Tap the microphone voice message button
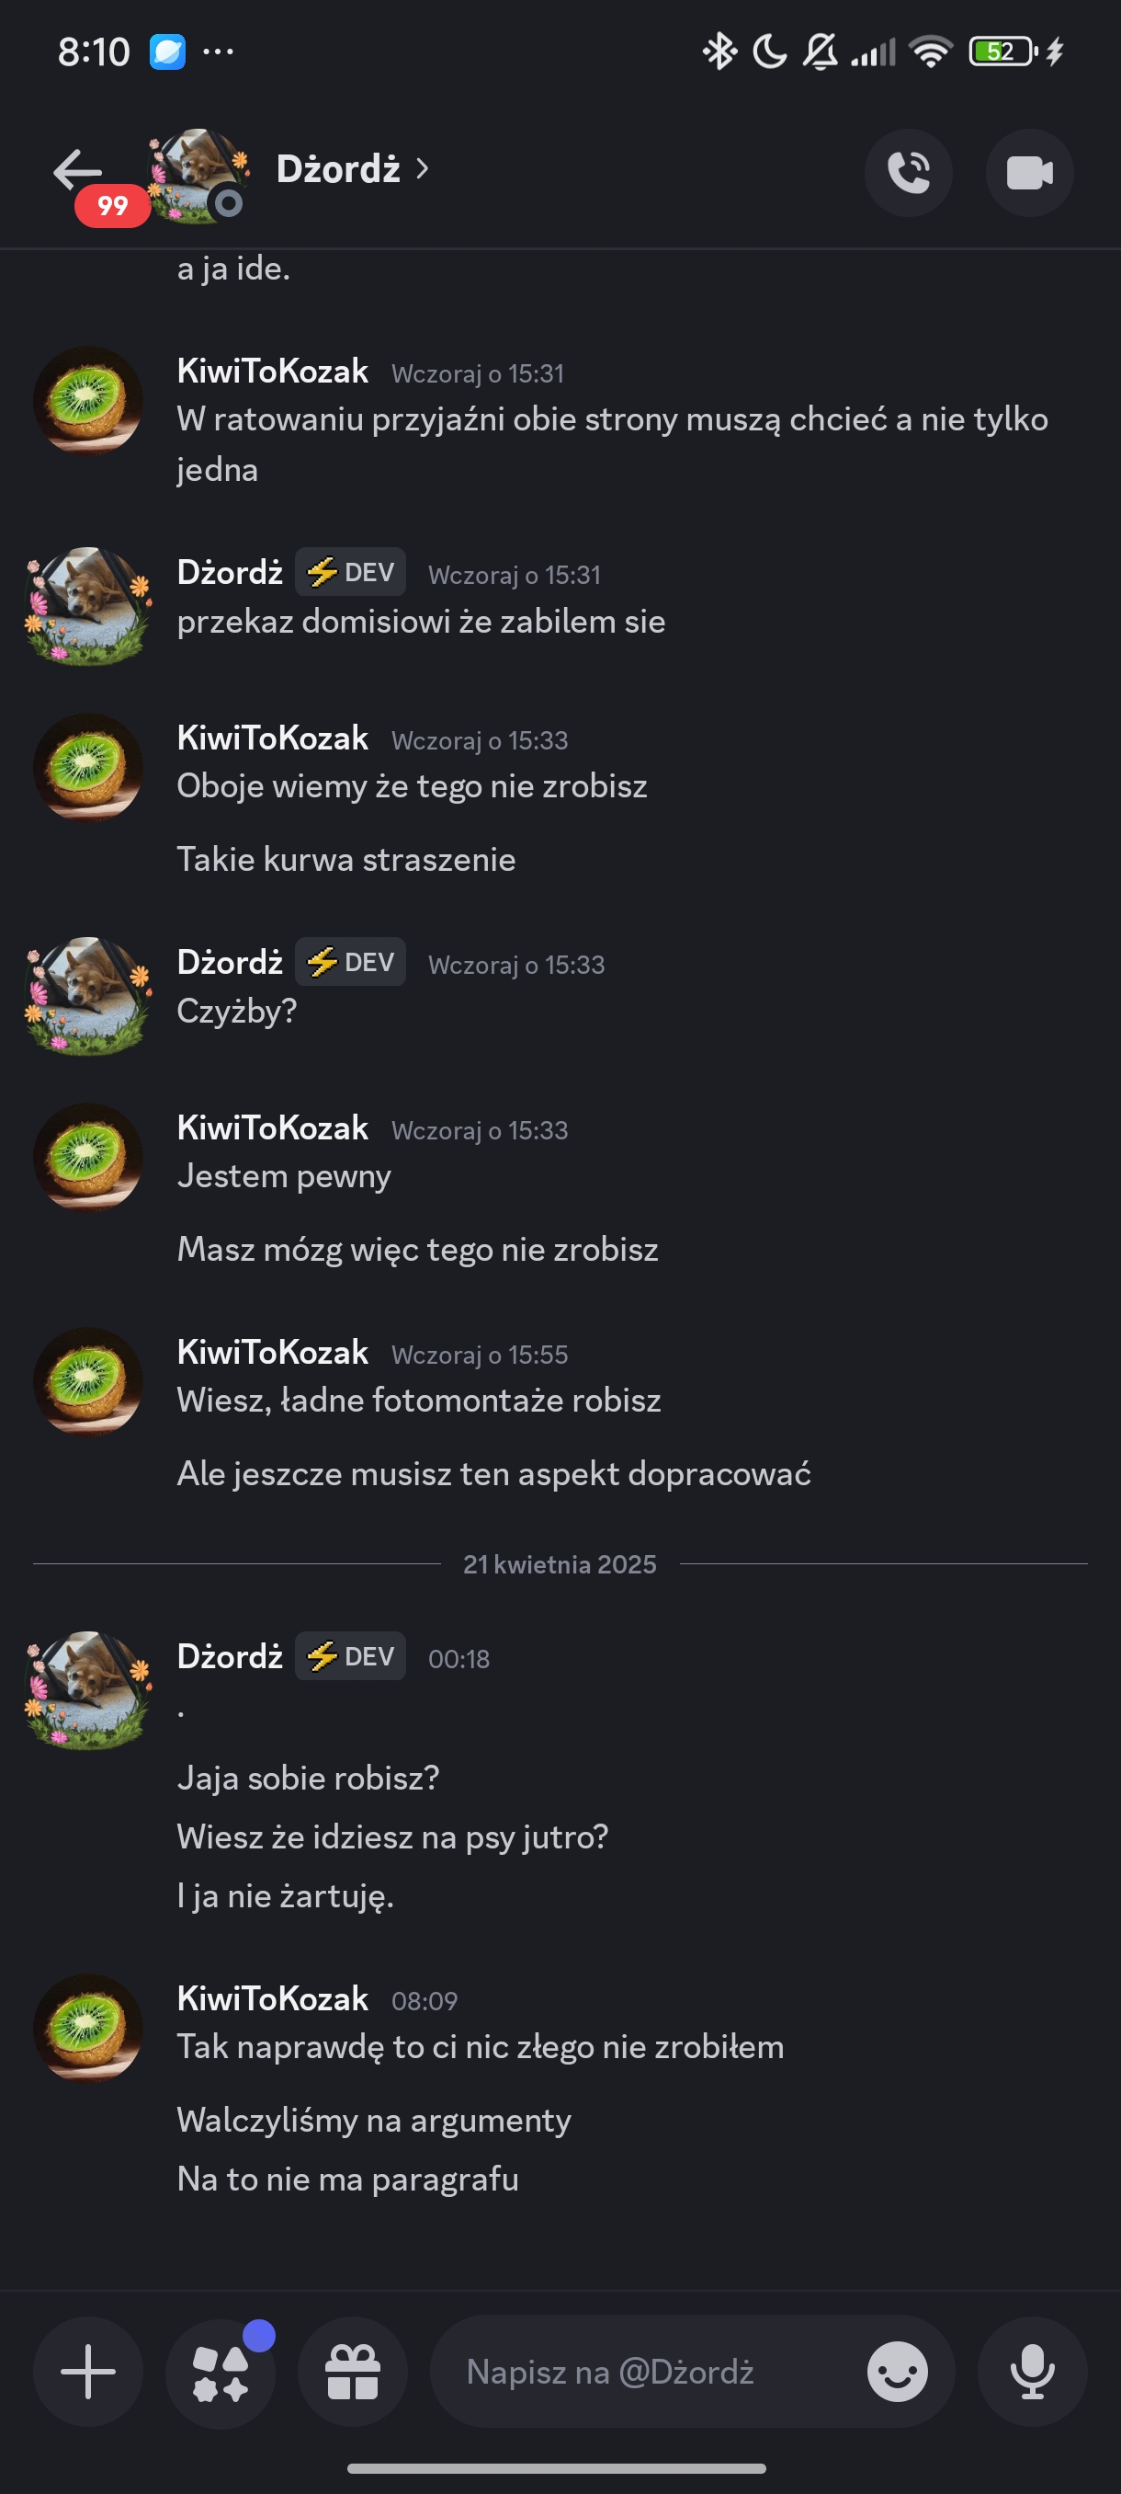Screen dimensions: 1121x2494 click(x=1032, y=2372)
